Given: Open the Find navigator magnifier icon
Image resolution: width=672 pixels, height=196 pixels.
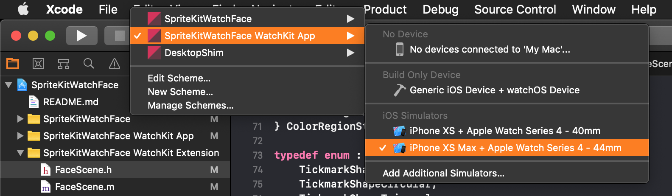Looking at the screenshot, I should tap(89, 64).
